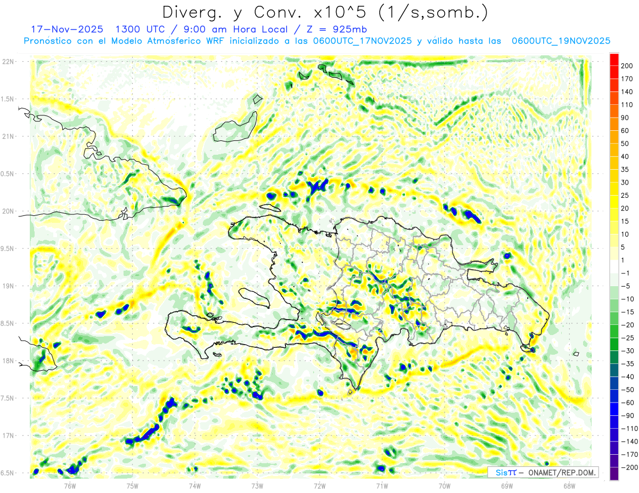Click the -10 value on the color scale

click(x=628, y=299)
